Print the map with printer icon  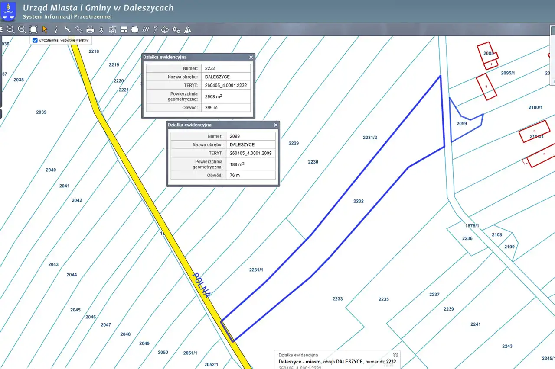pyautogui.click(x=90, y=29)
